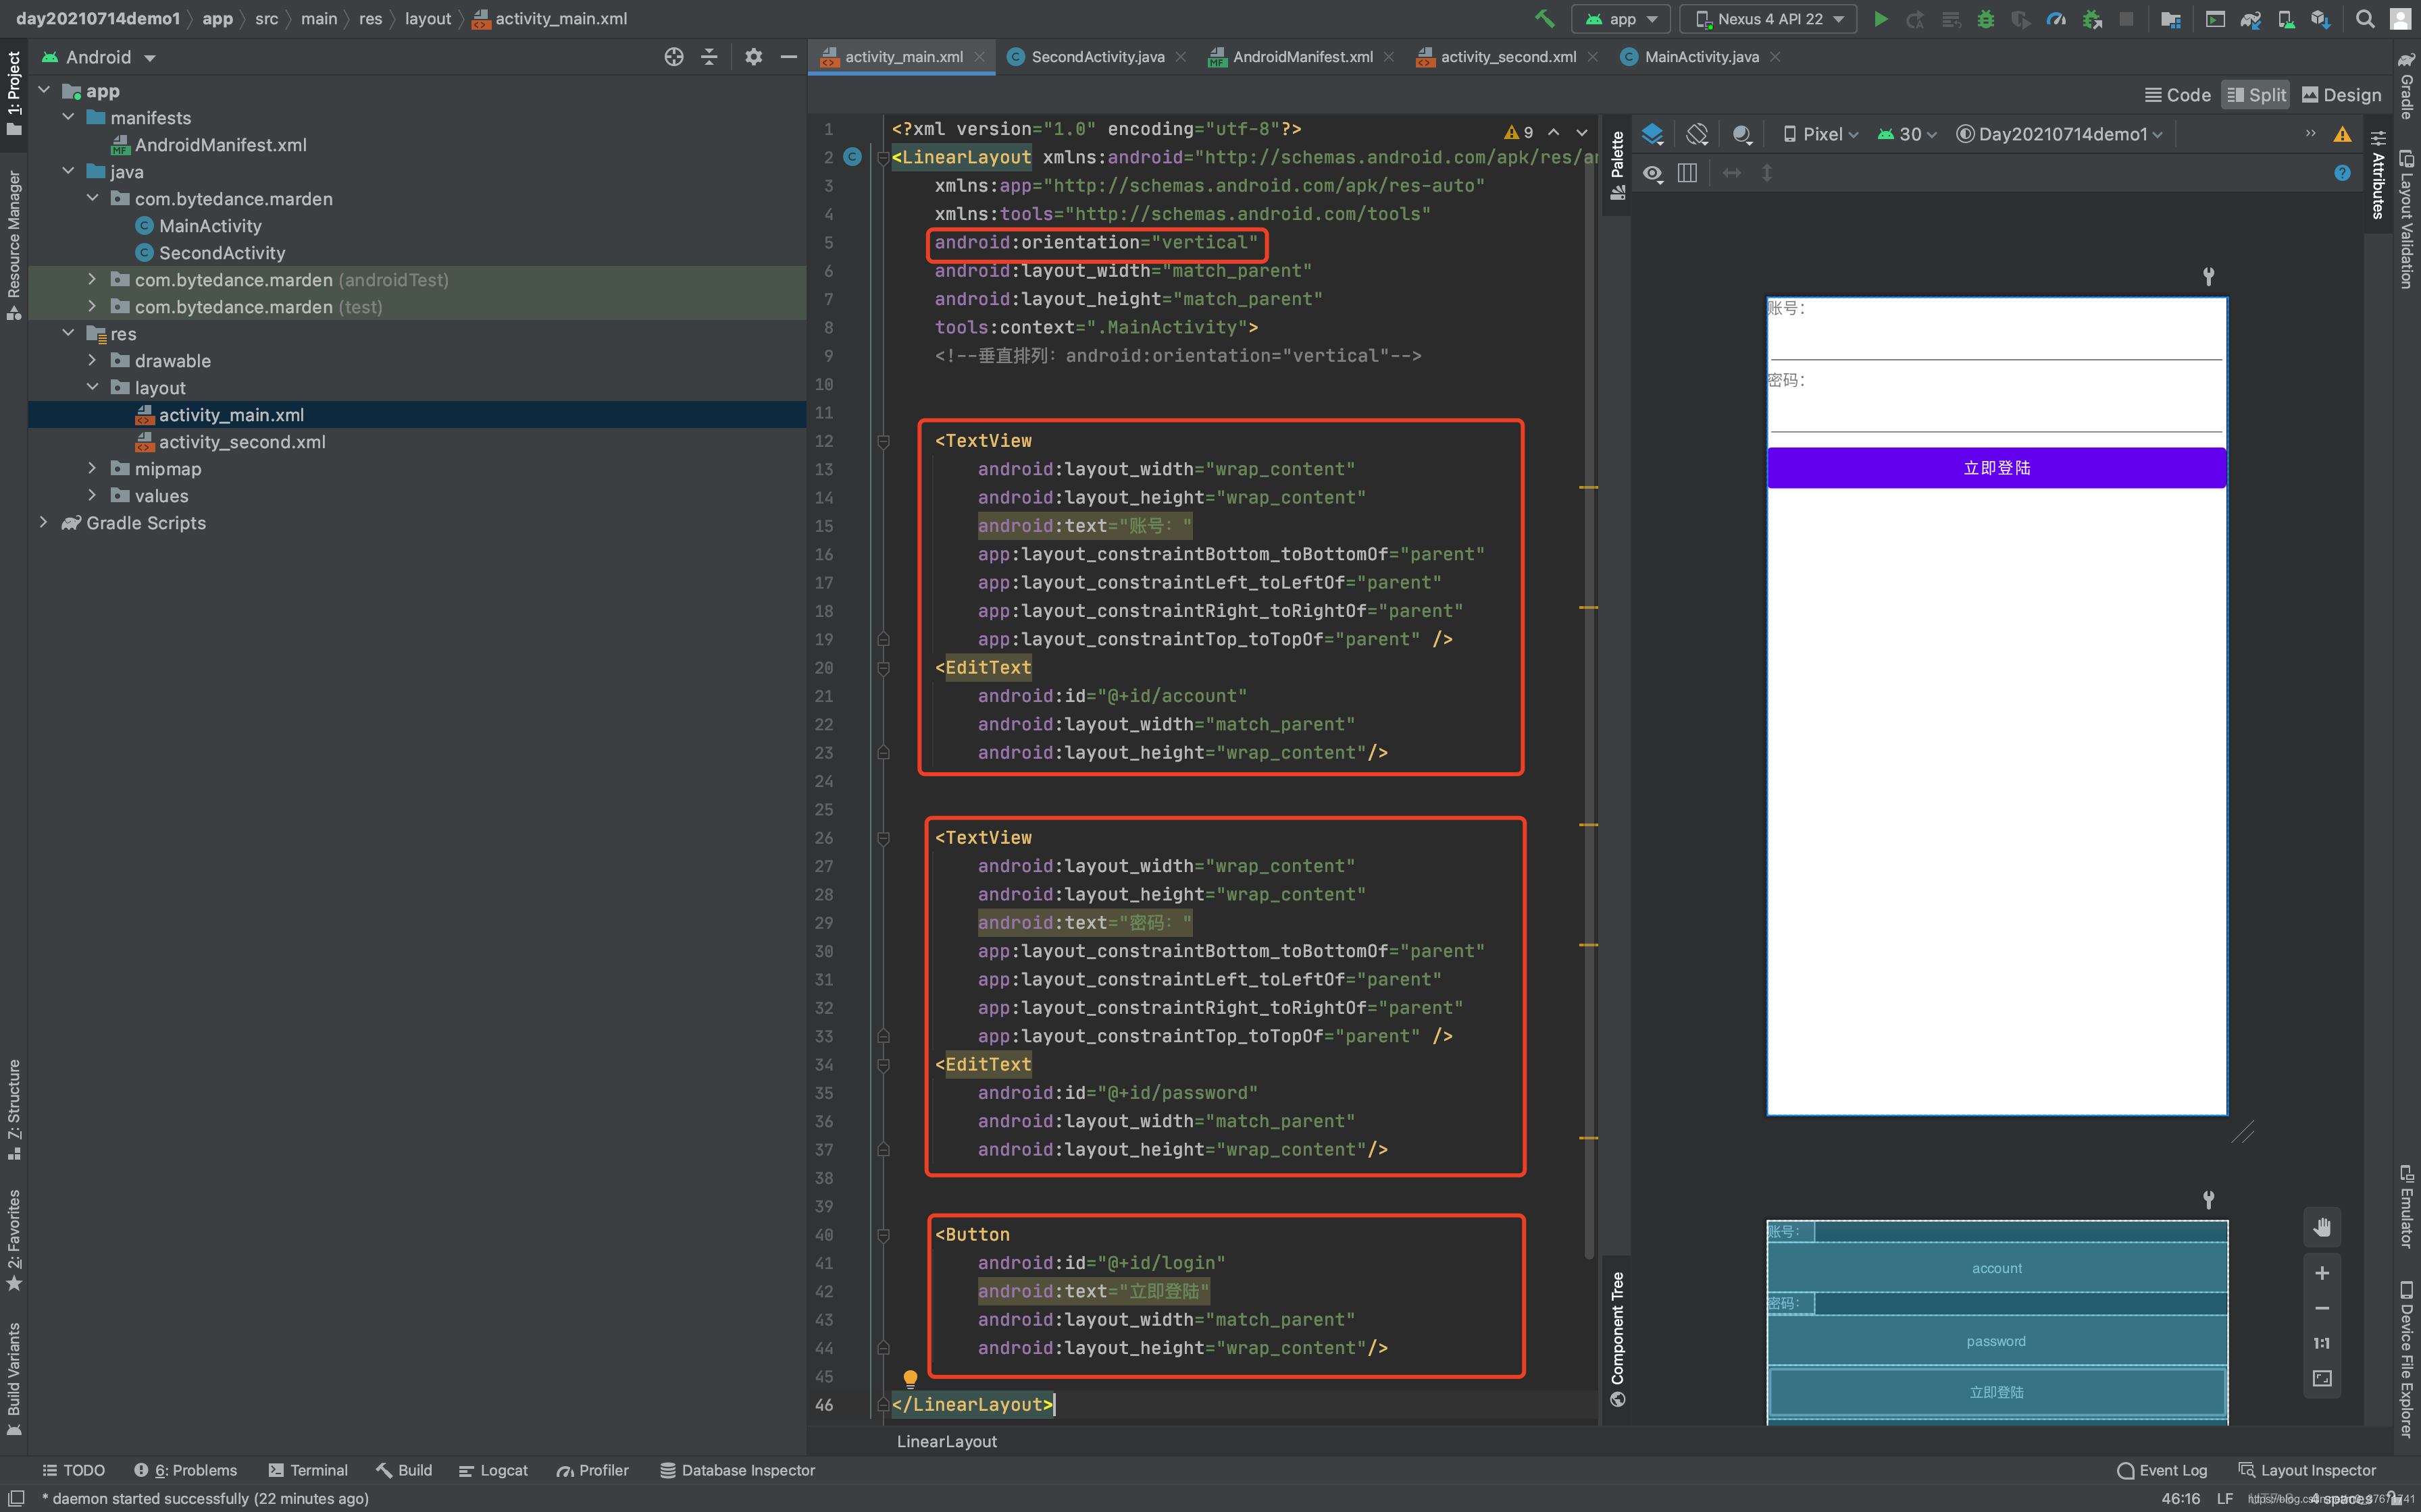Open the Pixel device preview dropdown
Image resolution: width=2421 pixels, height=1512 pixels.
pos(1820,134)
